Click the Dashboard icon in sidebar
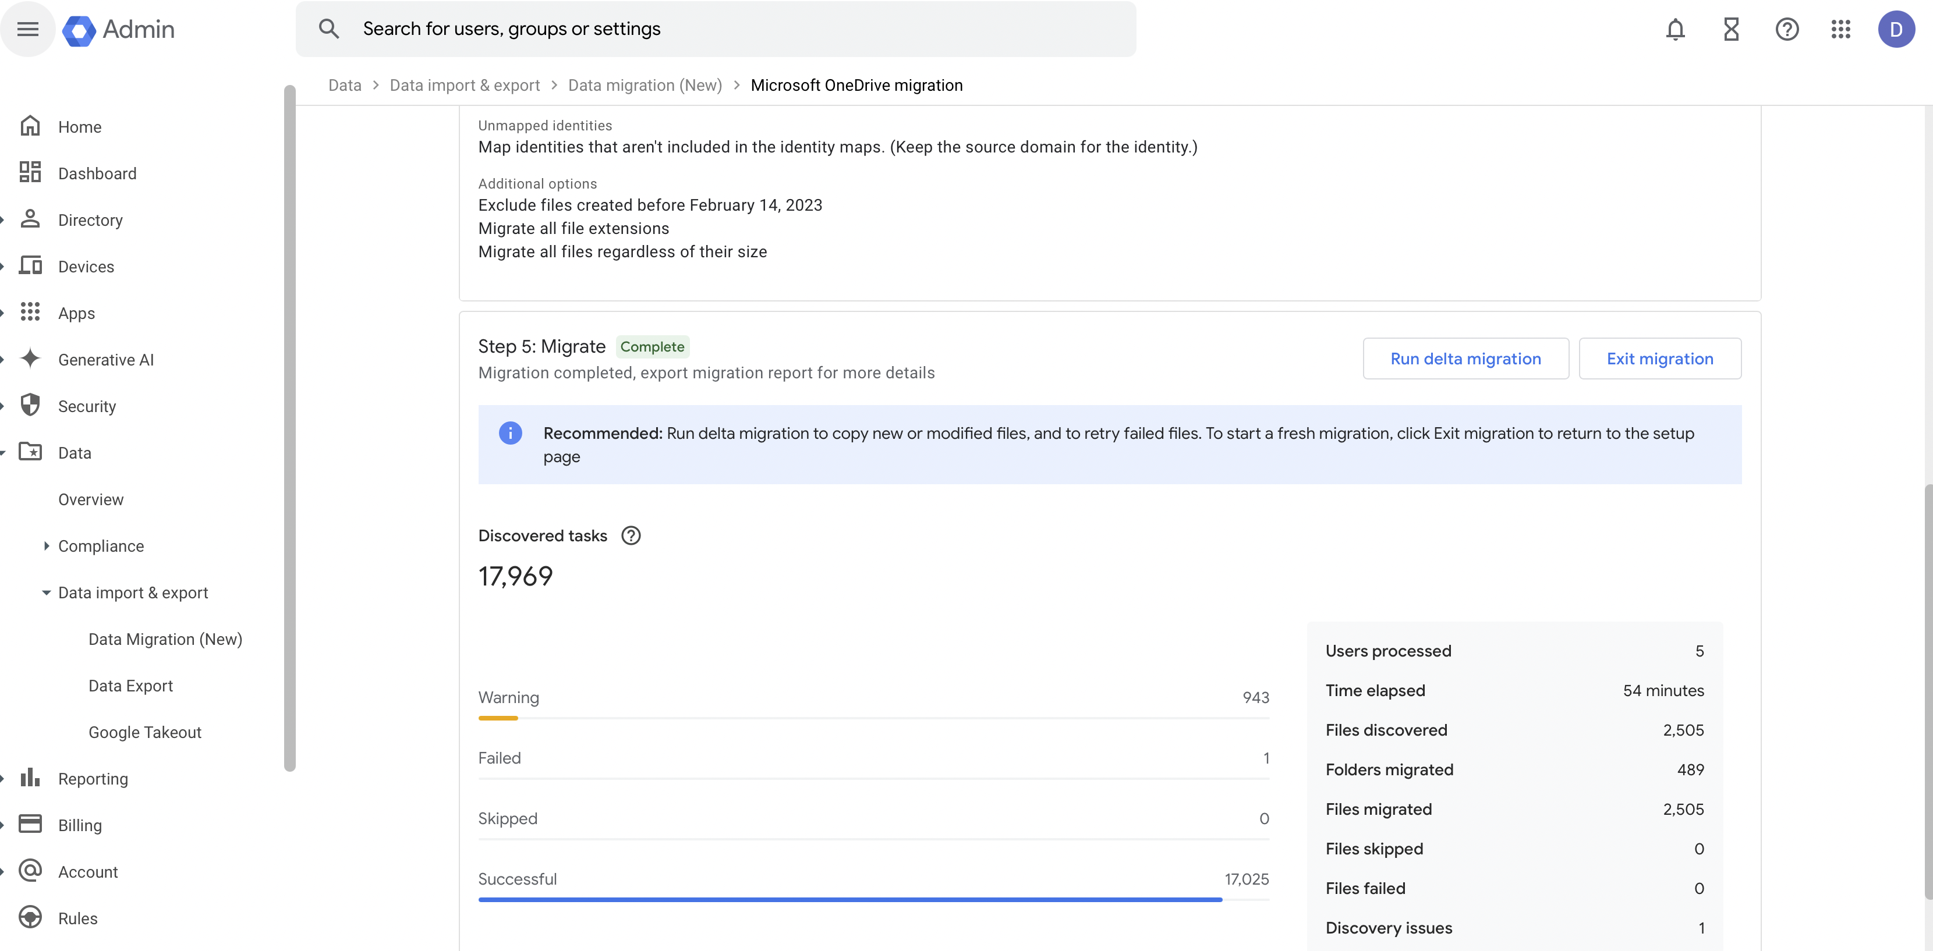 pyautogui.click(x=30, y=172)
